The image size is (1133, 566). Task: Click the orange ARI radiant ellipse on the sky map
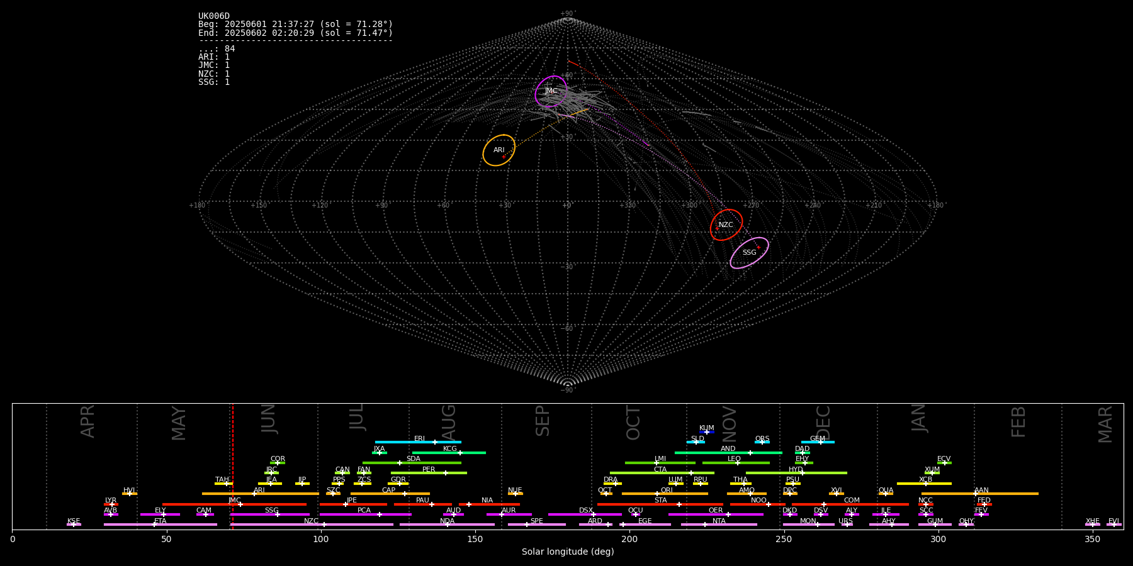pos(499,150)
